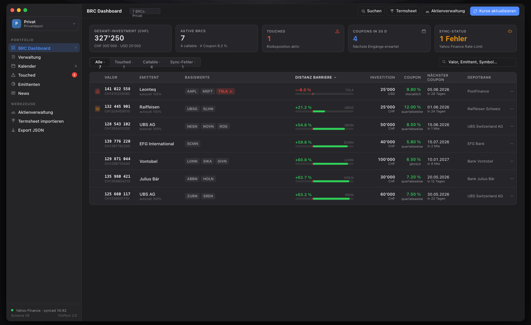Open News in the sidebar
Image resolution: width=531 pixels, height=325 pixels.
[44, 93]
